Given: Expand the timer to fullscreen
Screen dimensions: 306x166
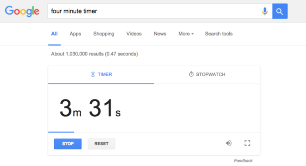Looking at the screenshot, I should [x=247, y=143].
